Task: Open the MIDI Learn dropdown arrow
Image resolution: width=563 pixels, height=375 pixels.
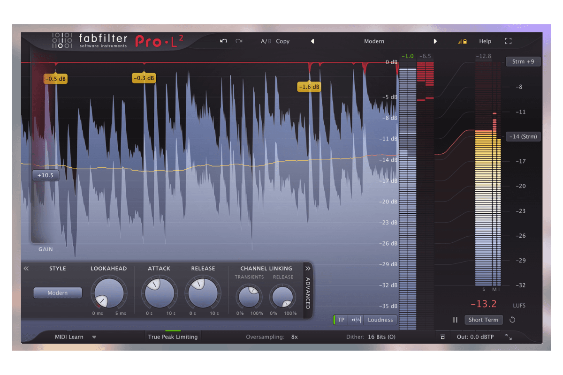Action: coord(94,337)
